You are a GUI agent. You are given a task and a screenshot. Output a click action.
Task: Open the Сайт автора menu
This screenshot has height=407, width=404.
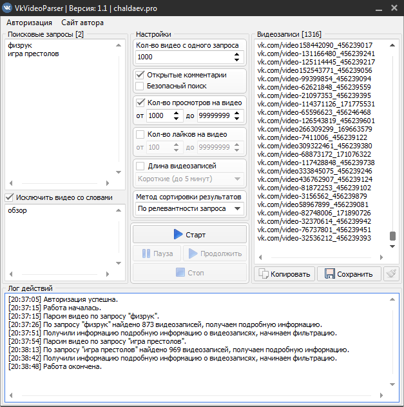pos(82,23)
